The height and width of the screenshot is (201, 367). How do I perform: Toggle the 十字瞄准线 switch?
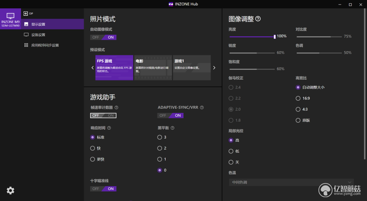[103, 189]
